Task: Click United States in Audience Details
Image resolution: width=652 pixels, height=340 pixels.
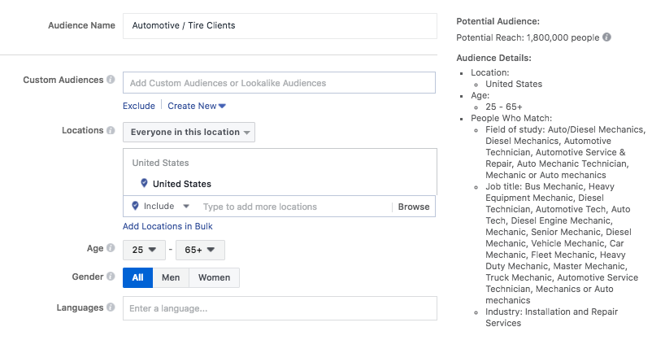Action: pyautogui.click(x=514, y=84)
